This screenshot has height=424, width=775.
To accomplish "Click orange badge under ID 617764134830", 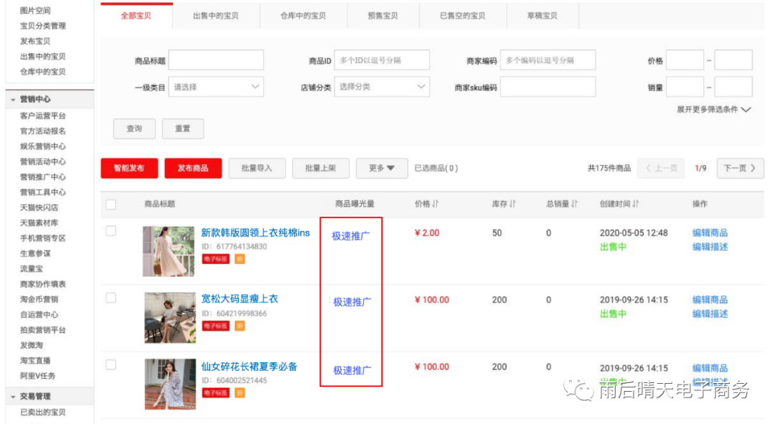I will tap(240, 259).
